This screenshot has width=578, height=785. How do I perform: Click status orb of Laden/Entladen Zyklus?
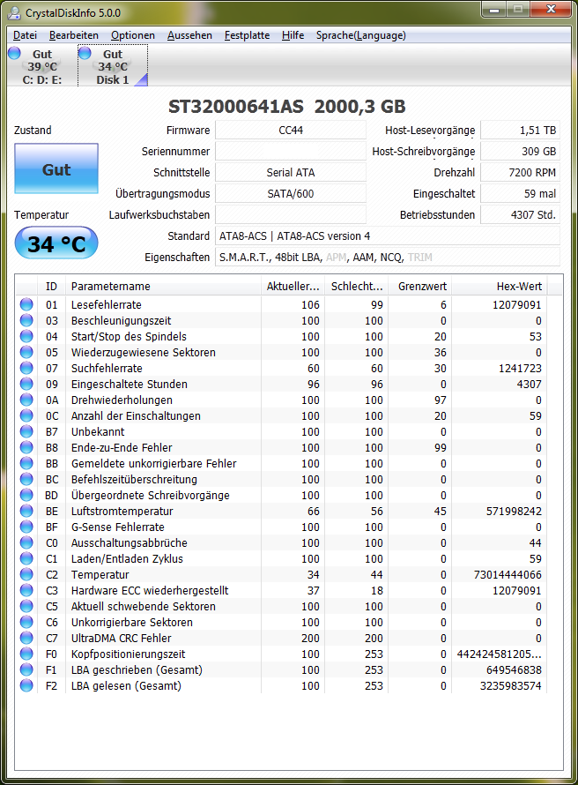26,558
